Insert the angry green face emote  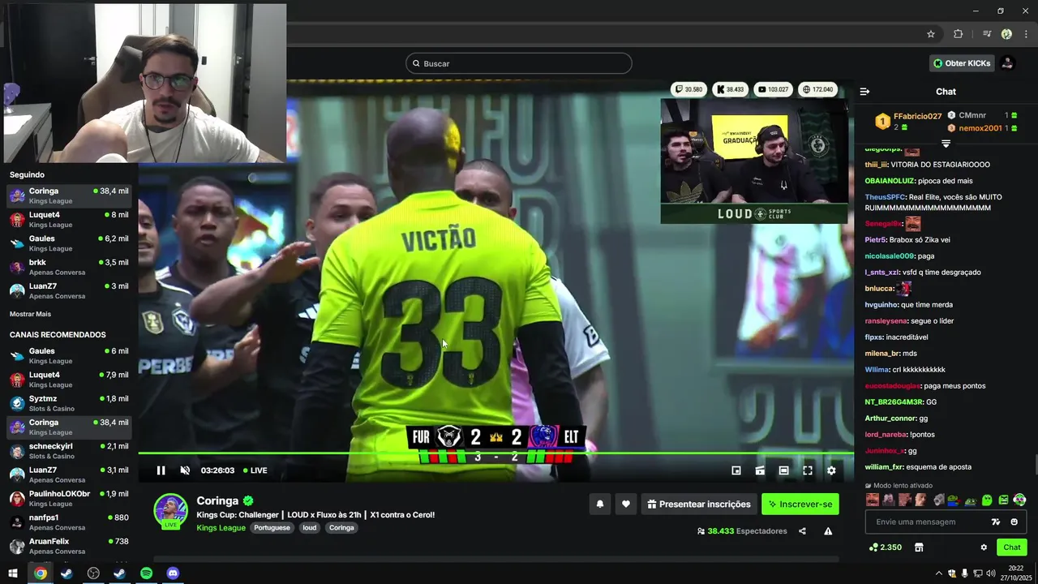click(x=1003, y=500)
